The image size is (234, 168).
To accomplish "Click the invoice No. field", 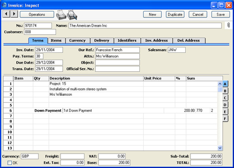I will click(x=38, y=25).
